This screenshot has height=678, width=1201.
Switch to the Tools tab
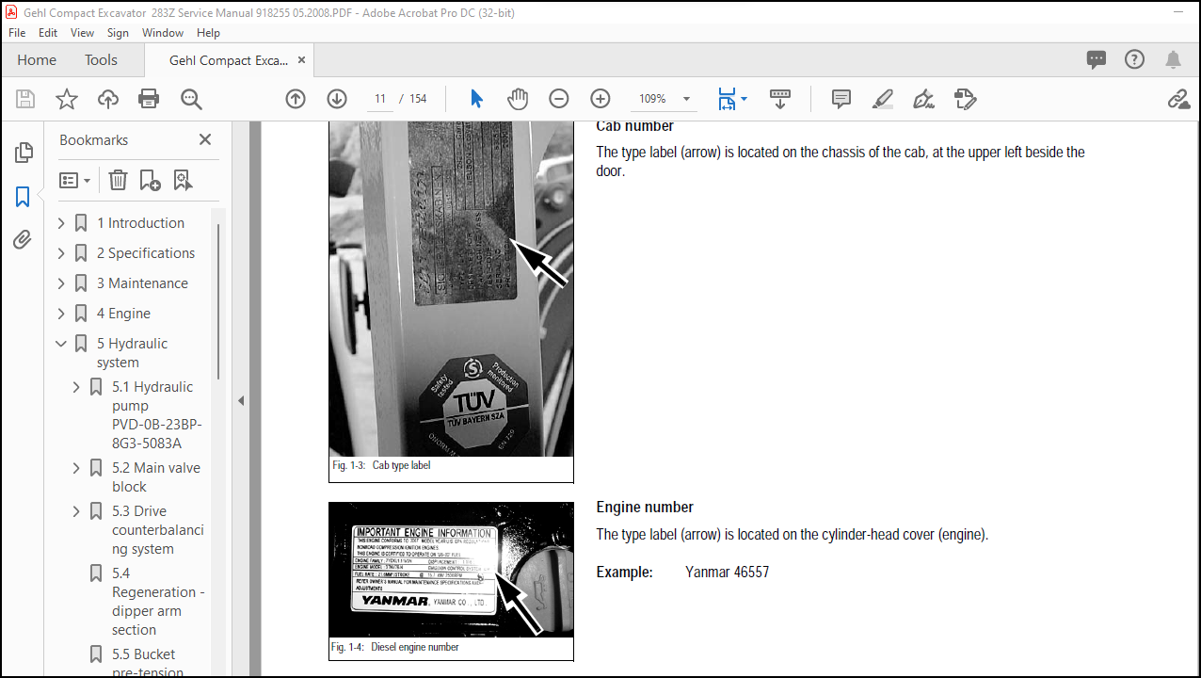101,60
